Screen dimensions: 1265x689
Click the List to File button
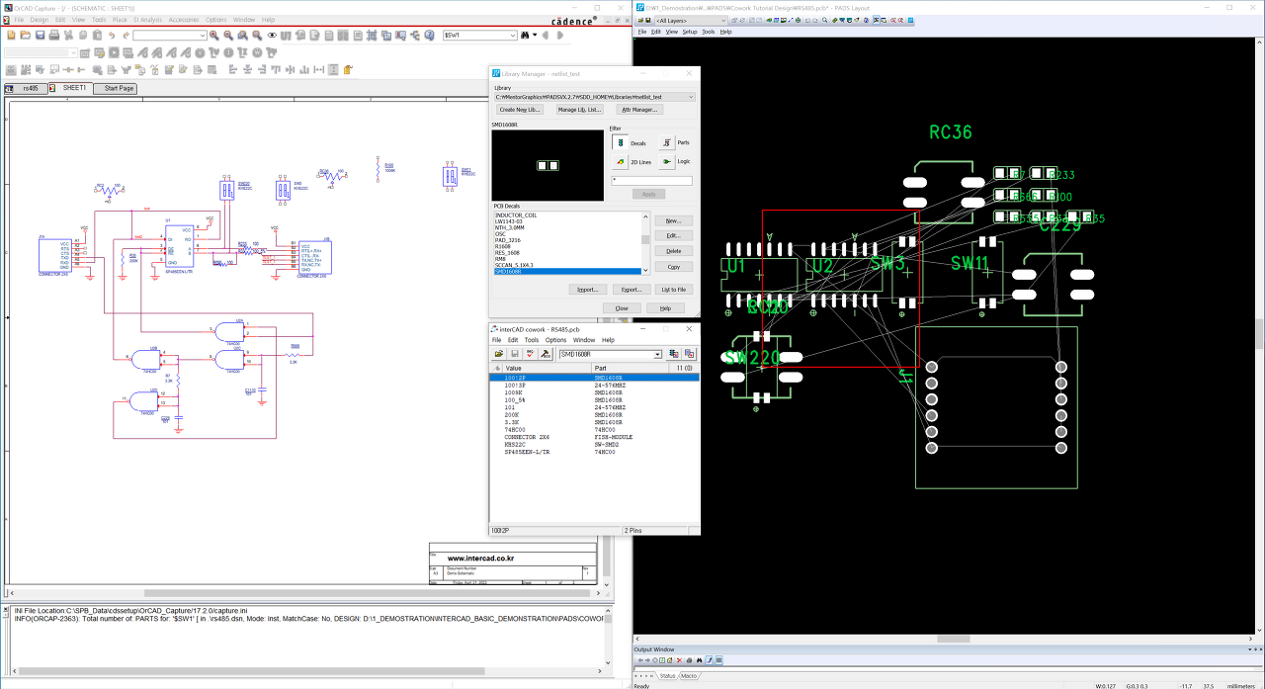(x=673, y=290)
